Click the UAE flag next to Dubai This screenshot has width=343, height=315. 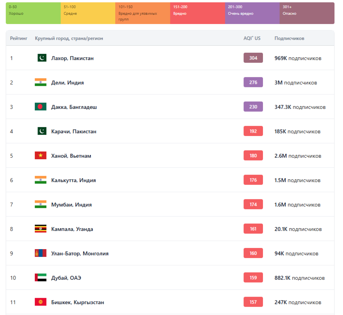[41, 277]
